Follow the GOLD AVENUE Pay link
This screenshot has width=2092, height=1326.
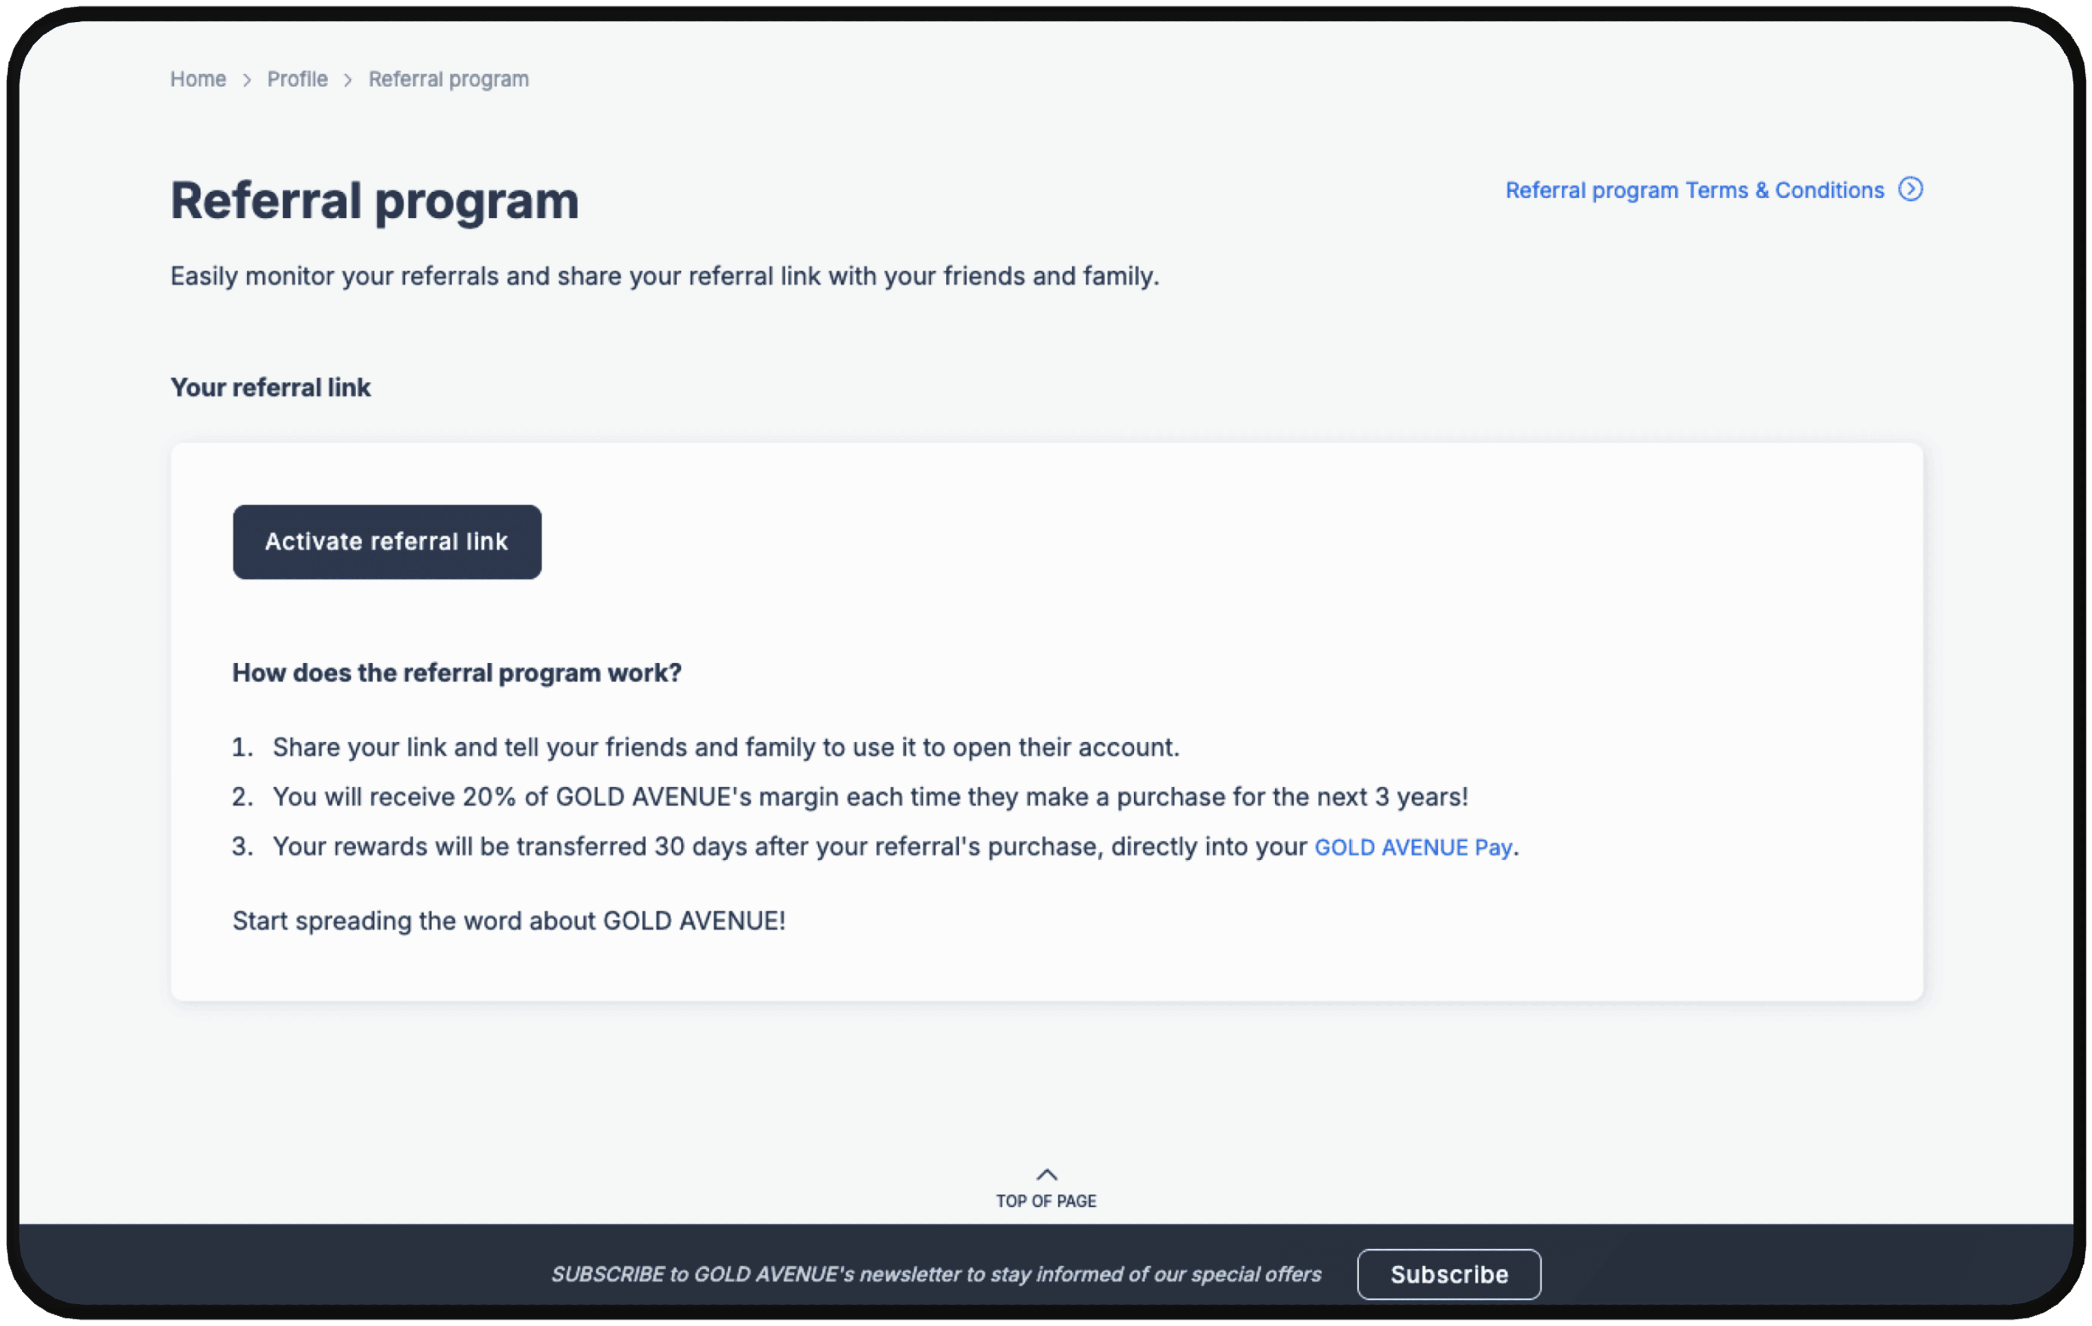(1413, 847)
